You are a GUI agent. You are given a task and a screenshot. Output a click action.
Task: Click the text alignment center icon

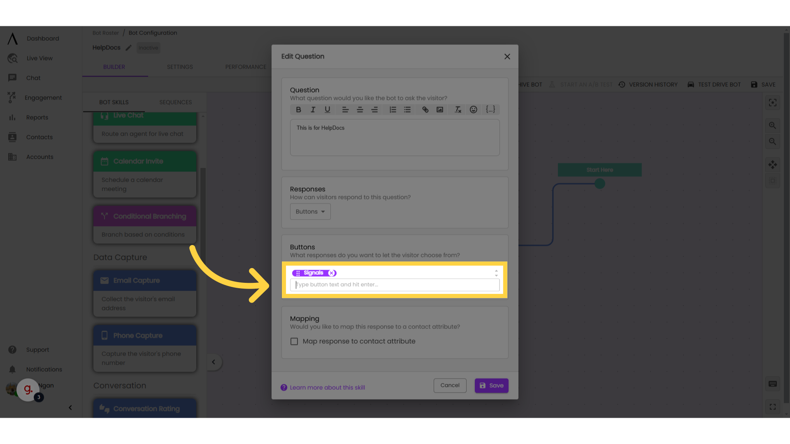pos(359,109)
